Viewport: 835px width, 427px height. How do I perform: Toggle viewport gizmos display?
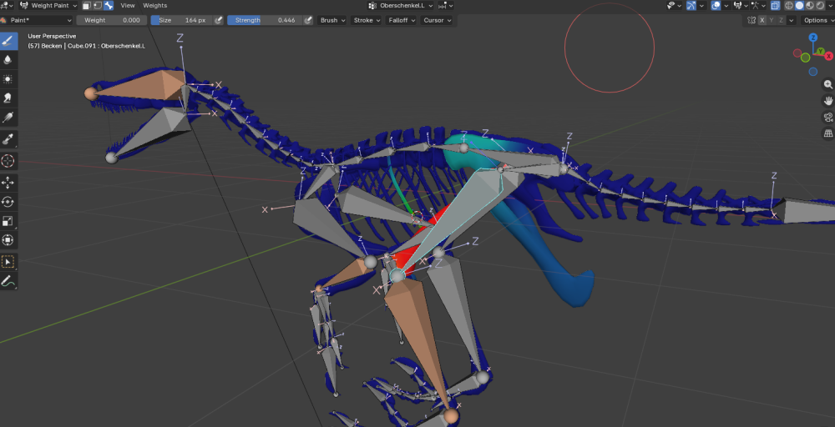(x=691, y=5)
